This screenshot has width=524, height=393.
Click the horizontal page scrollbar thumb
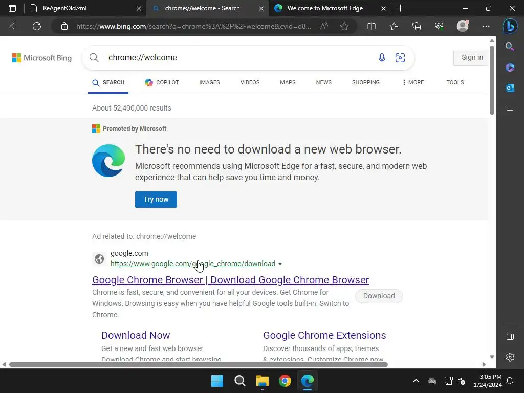199,364
